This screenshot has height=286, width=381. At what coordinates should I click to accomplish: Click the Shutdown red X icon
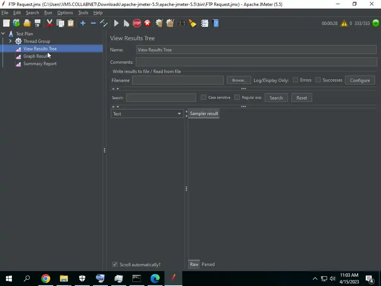[x=147, y=23]
